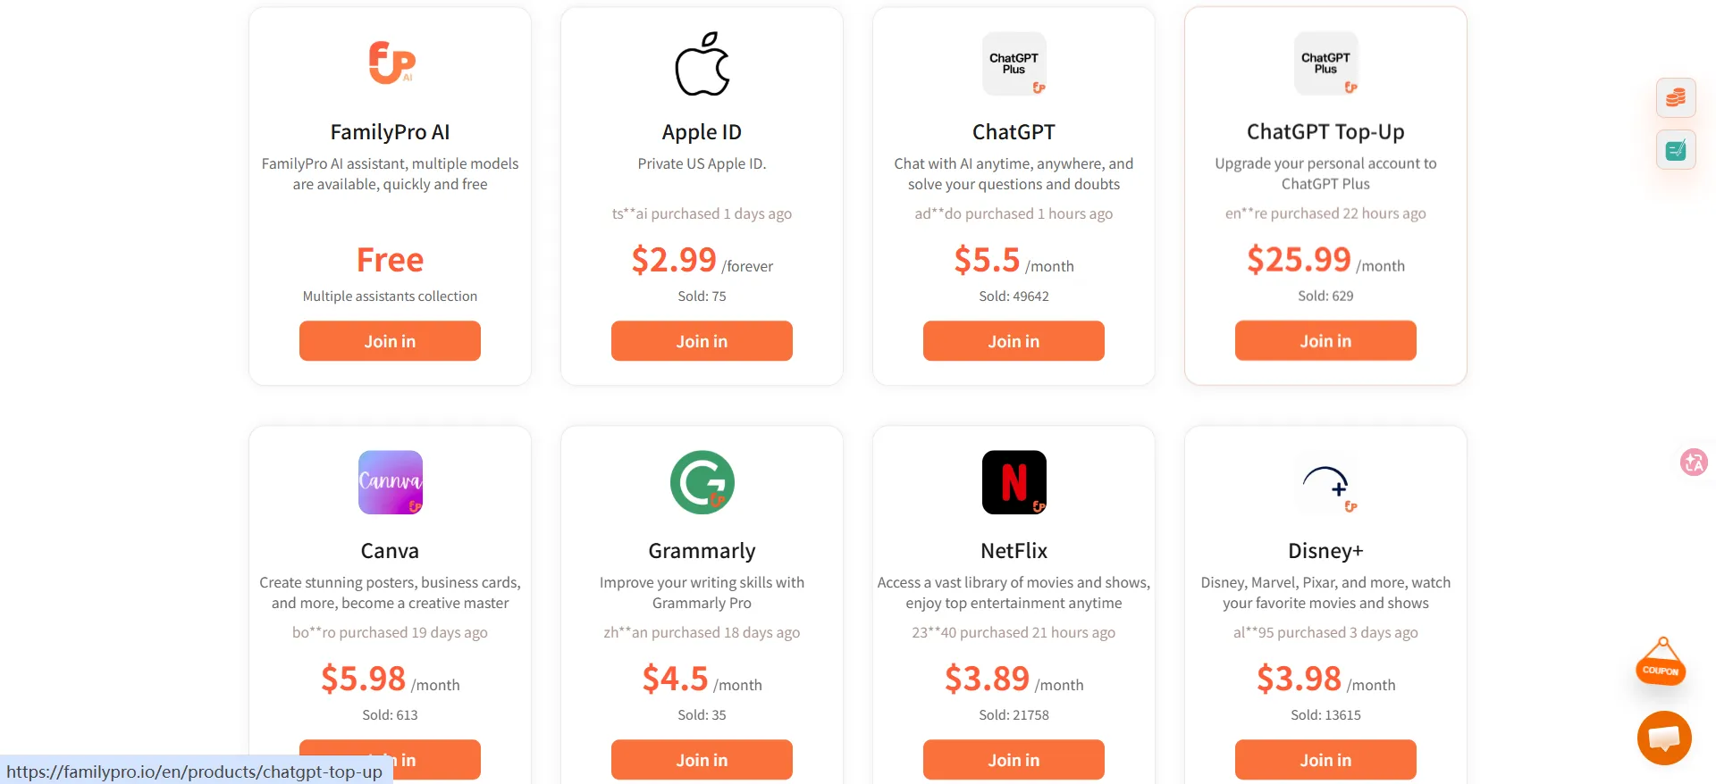
Task: Open the orange live chat bubble
Action: [x=1664, y=738]
